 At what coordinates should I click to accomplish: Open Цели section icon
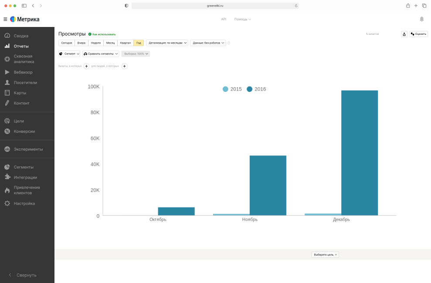click(7, 121)
